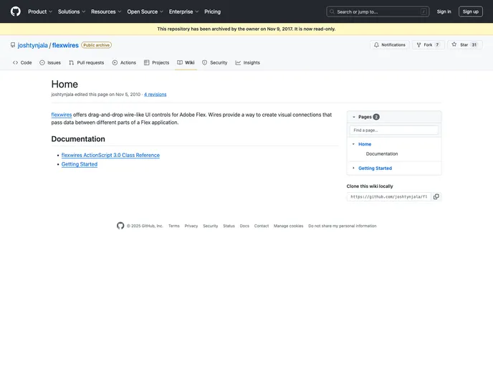The image size is (493, 367).
Task: Go to Pricing page
Action: coord(213,11)
